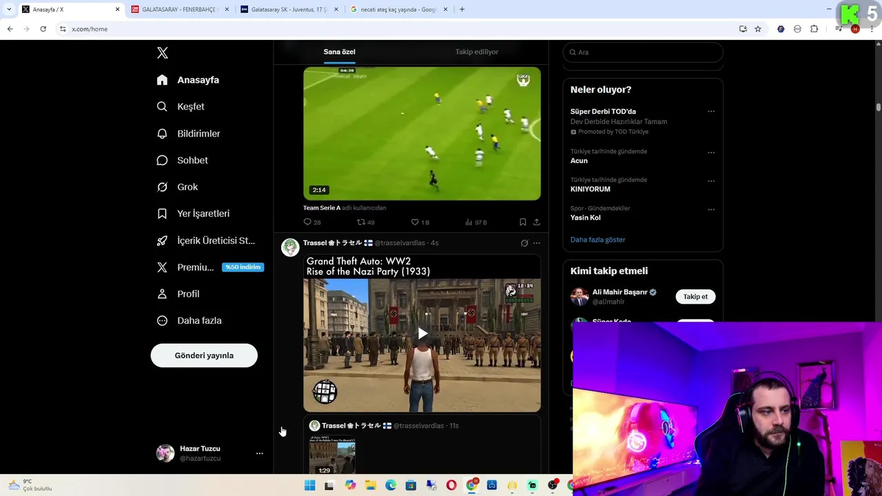Switch to Galatasaray SK - Juventus browser tab

289,10
